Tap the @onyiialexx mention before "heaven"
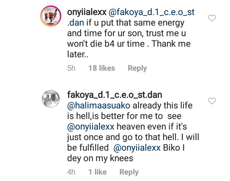 91,127
